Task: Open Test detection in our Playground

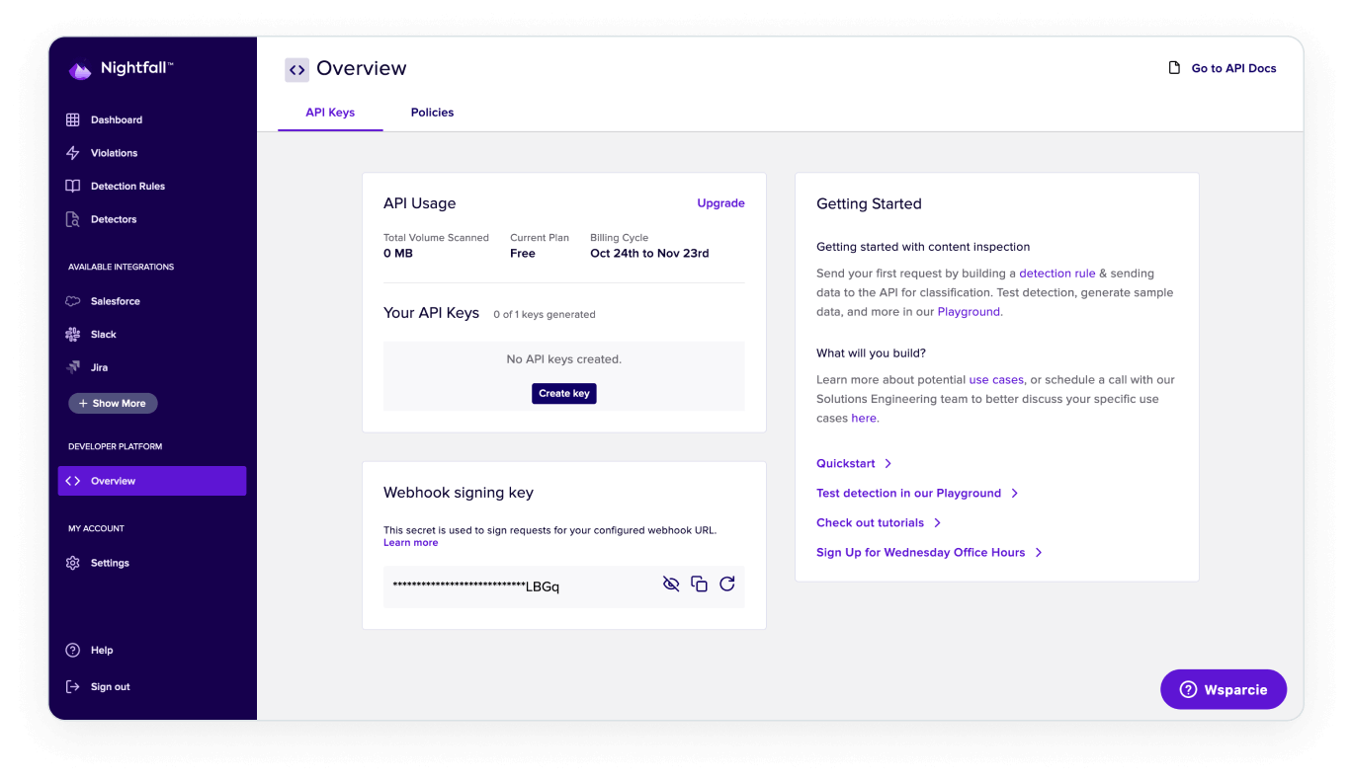Action: pyautogui.click(x=909, y=493)
